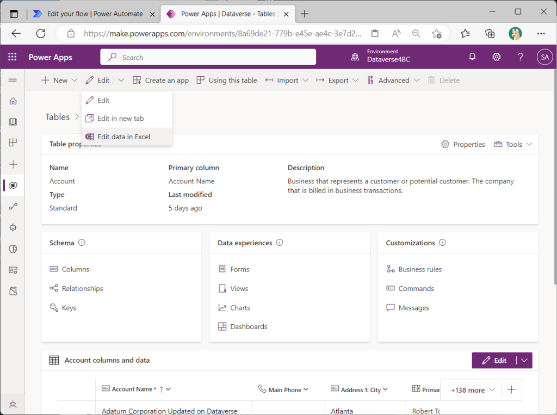This screenshot has height=415, width=557.
Task: Click the Power Apps search box
Action: tap(208, 57)
